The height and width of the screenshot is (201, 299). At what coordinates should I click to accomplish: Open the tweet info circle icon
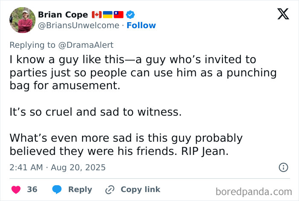[x=283, y=167]
